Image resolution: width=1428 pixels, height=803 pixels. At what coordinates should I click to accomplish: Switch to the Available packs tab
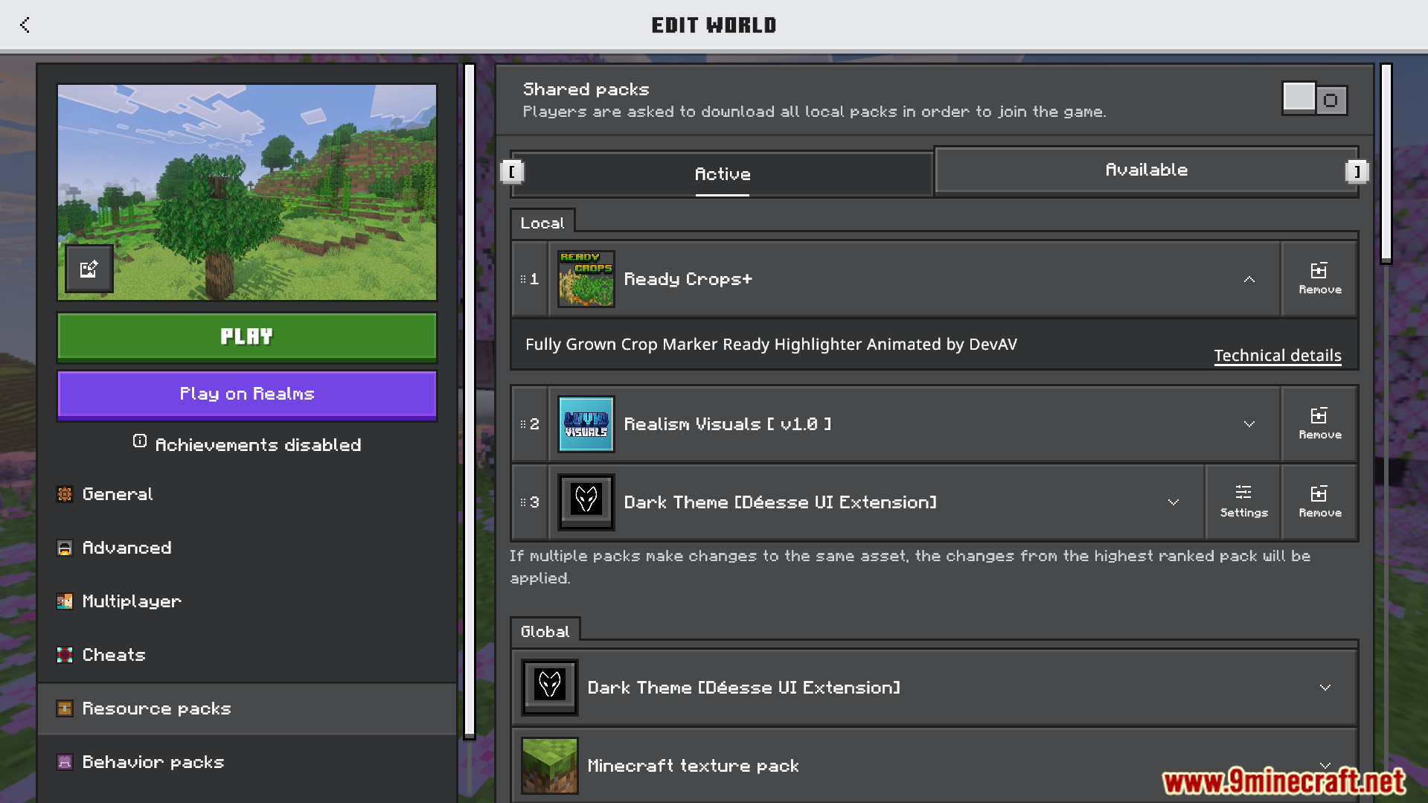[1146, 170]
